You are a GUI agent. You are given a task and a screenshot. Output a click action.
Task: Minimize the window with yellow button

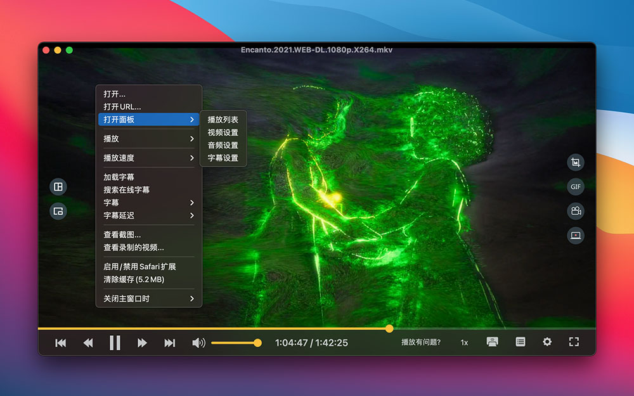click(58, 50)
